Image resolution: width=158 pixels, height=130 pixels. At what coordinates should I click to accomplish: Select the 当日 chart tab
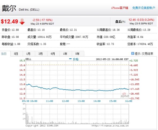[x=4, y=54]
